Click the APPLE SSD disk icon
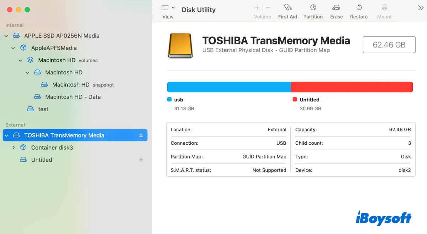Screen dimensions: 427x234 (x=16, y=36)
